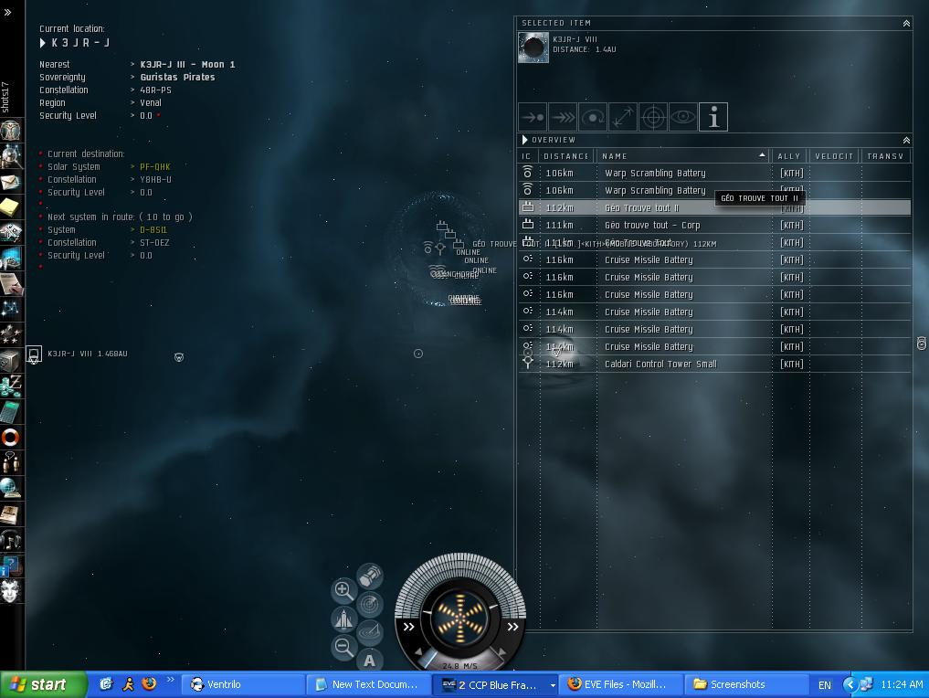Click decrease speed triangle on HUD
The image size is (929, 698).
point(419,651)
